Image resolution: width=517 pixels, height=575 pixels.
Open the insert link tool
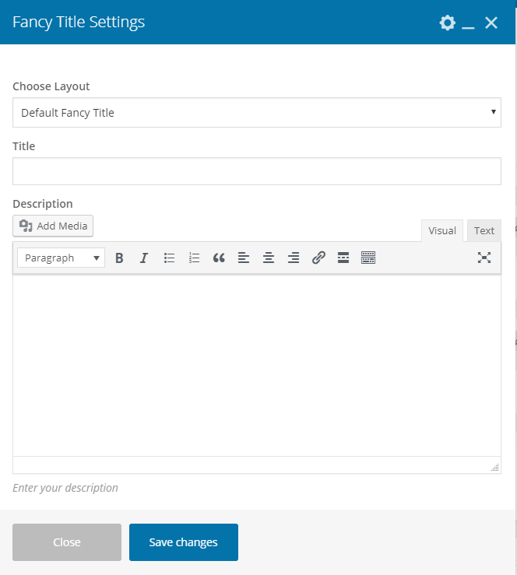pos(318,258)
